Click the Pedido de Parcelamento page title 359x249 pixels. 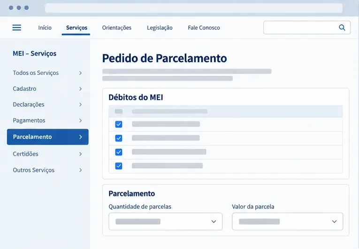(x=164, y=58)
